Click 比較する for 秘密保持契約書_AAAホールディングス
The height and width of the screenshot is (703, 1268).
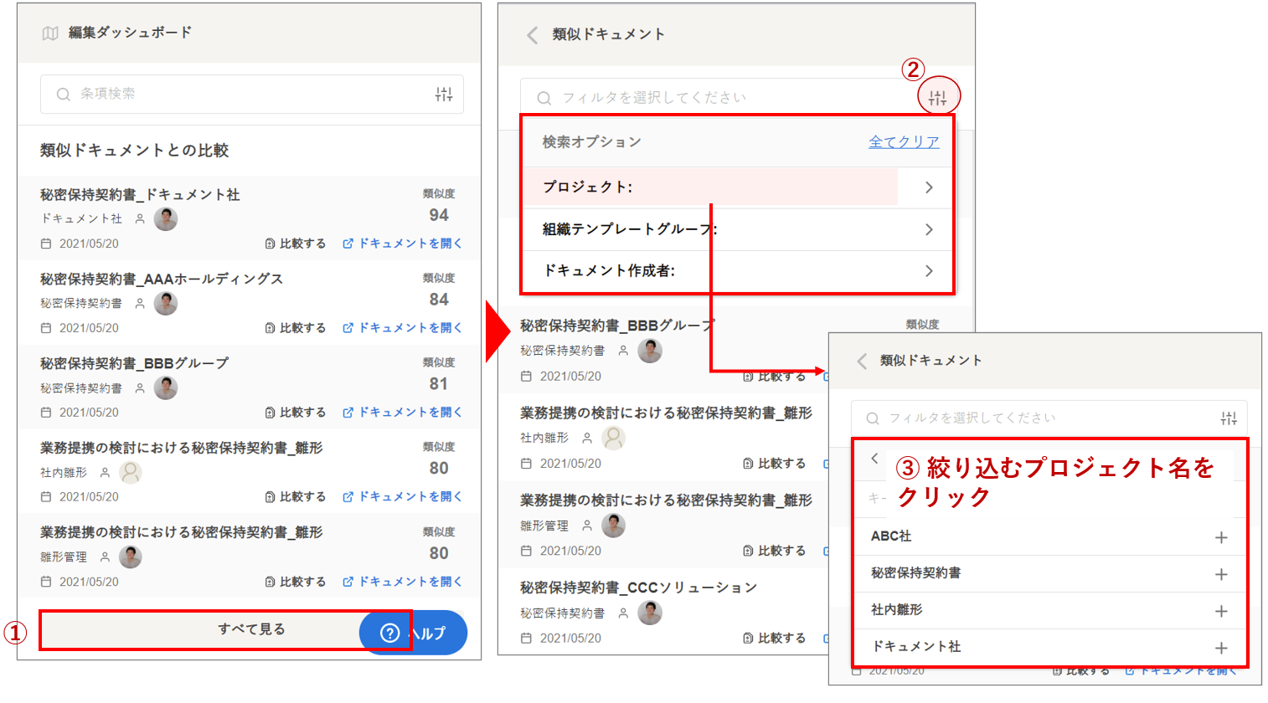(x=296, y=328)
